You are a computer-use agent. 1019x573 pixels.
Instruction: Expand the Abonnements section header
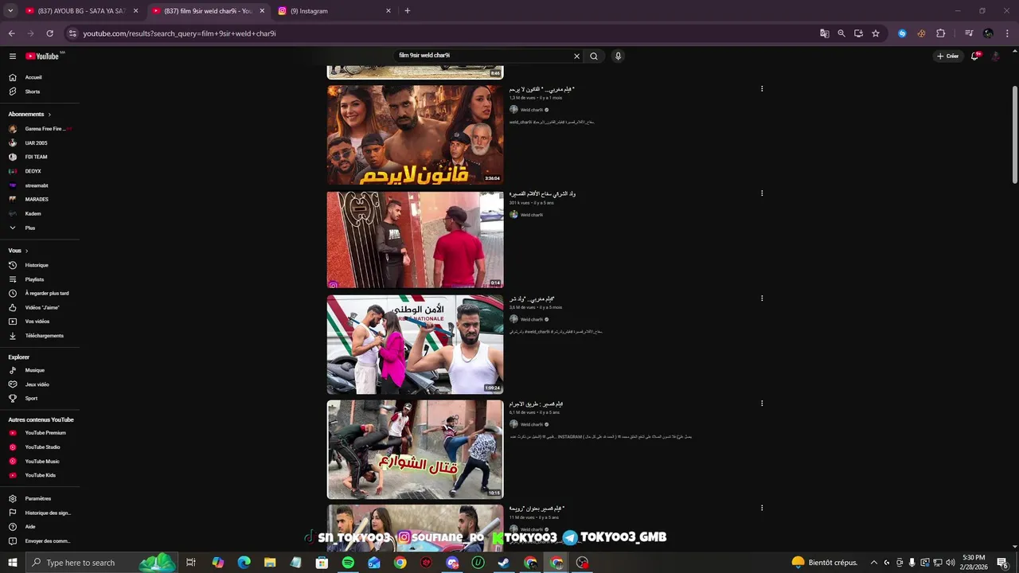[x=29, y=114]
